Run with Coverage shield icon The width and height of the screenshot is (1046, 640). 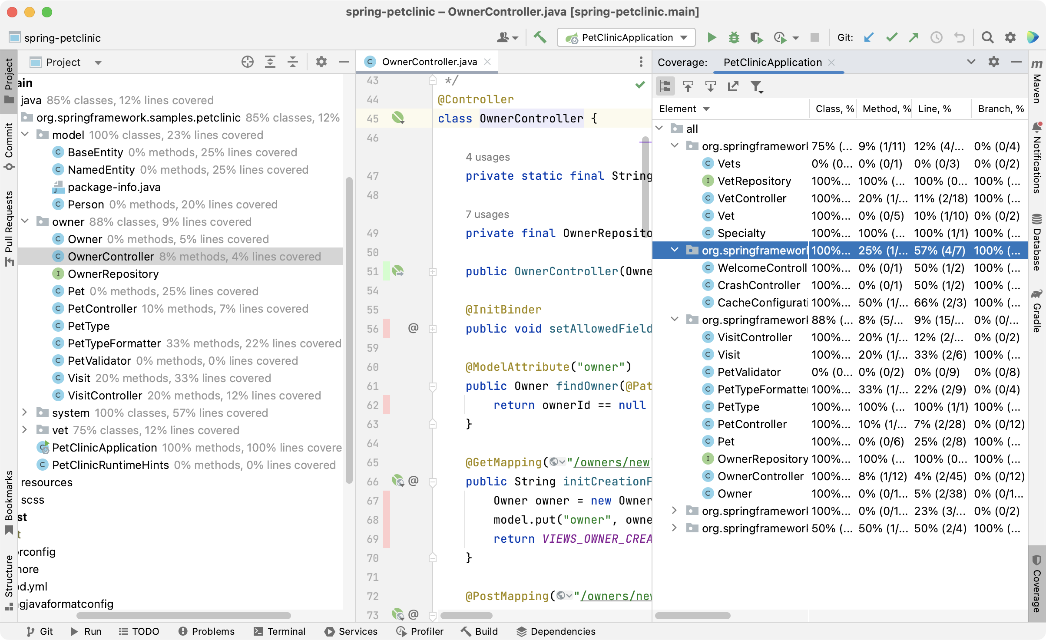(756, 38)
